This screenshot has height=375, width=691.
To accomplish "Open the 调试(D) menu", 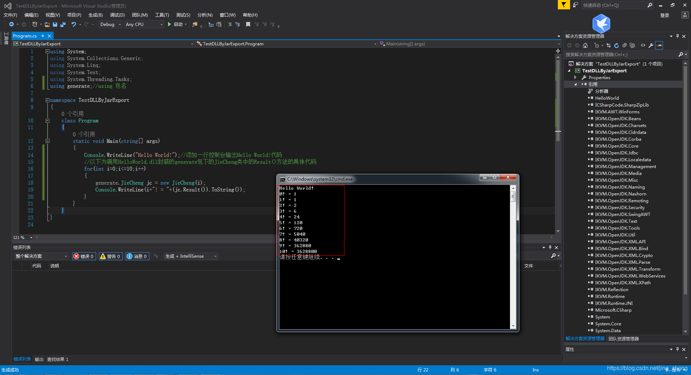I will coord(117,15).
